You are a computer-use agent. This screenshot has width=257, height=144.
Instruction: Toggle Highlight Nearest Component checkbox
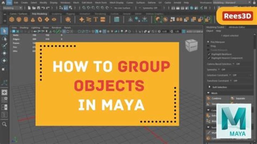(209, 58)
